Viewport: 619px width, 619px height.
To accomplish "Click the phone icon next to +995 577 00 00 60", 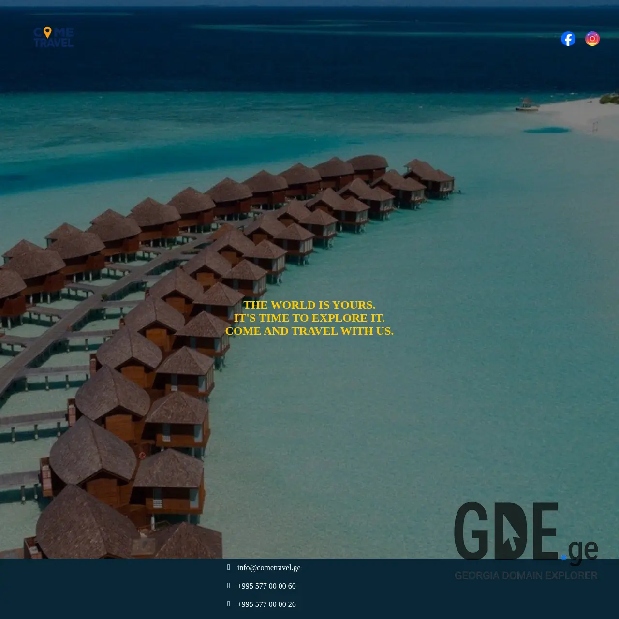I will coord(228,586).
